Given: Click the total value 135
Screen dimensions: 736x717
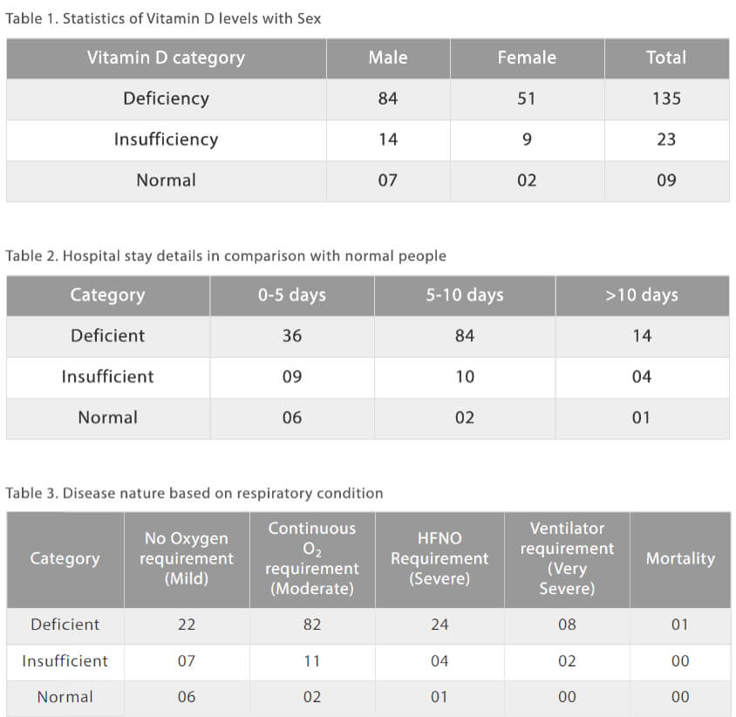Looking at the screenshot, I should point(666,99).
